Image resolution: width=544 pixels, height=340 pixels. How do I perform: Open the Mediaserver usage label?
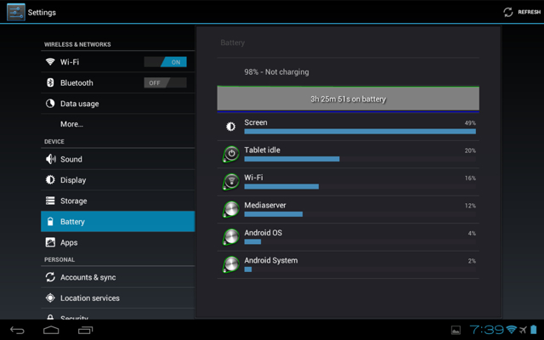(265, 205)
